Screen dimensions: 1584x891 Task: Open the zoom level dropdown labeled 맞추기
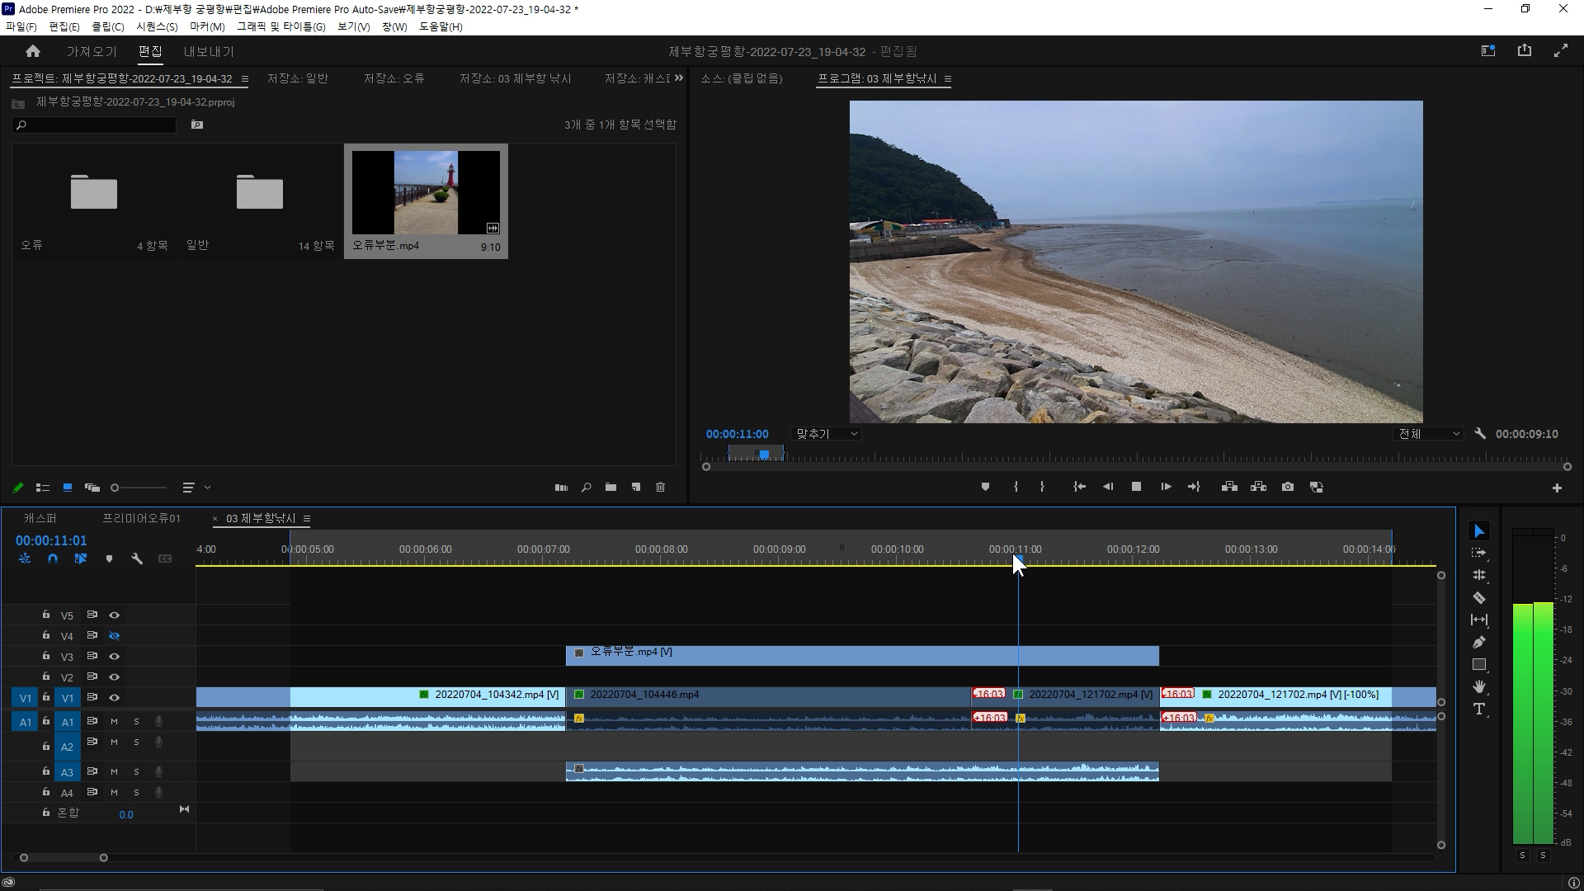826,434
